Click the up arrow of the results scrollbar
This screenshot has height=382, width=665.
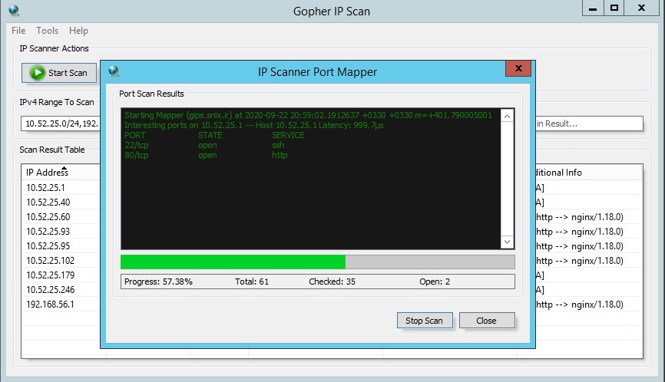[x=508, y=116]
